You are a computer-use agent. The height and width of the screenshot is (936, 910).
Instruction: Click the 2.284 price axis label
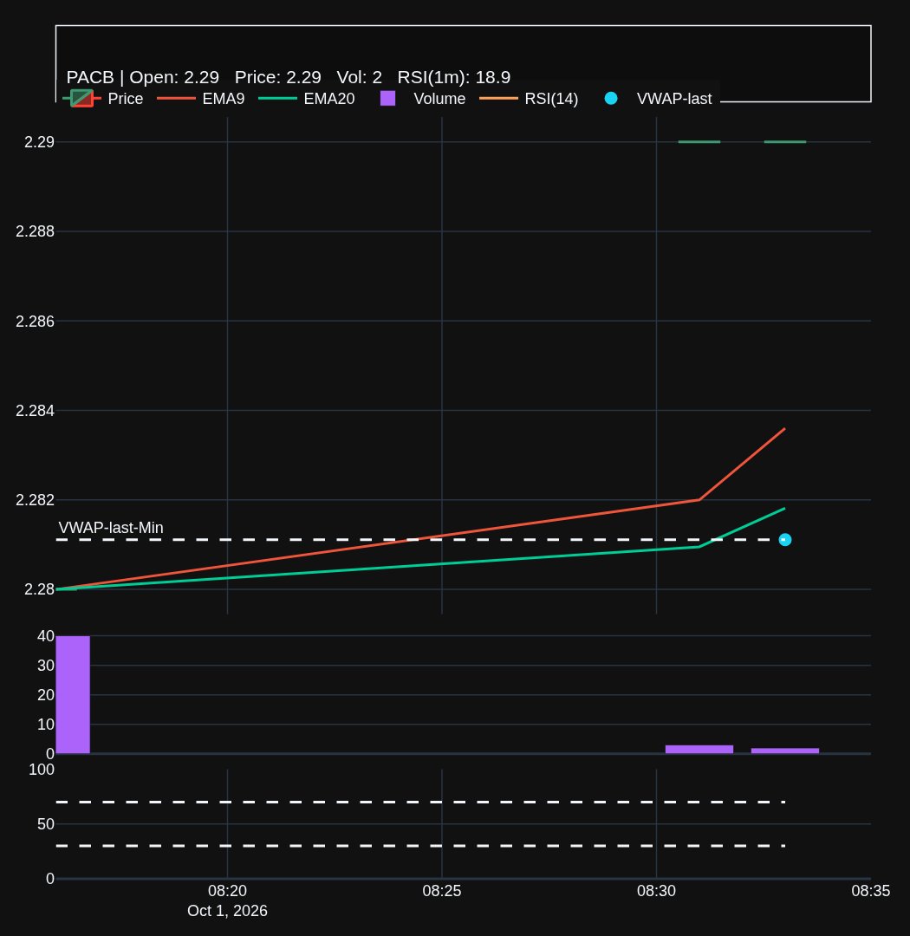point(36,411)
